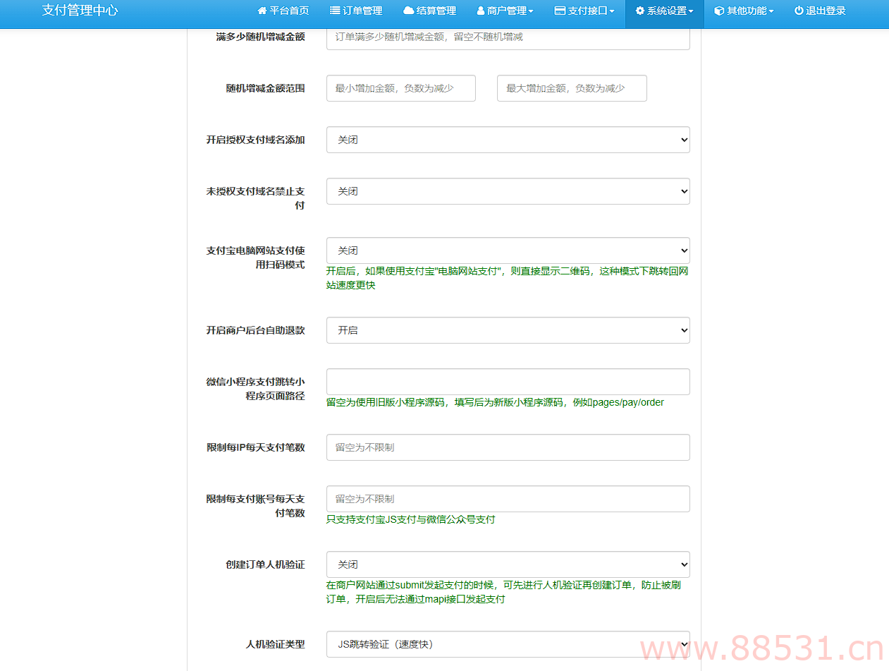Screen dimensions: 889x671
Task: Click the power icon beside 退出登录
Action: click(x=799, y=11)
